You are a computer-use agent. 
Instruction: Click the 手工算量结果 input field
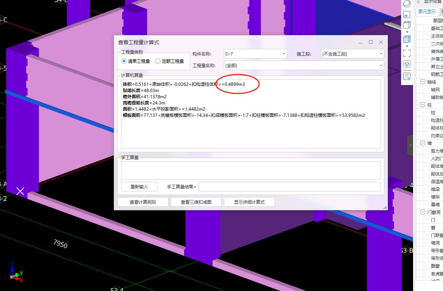pos(289,187)
